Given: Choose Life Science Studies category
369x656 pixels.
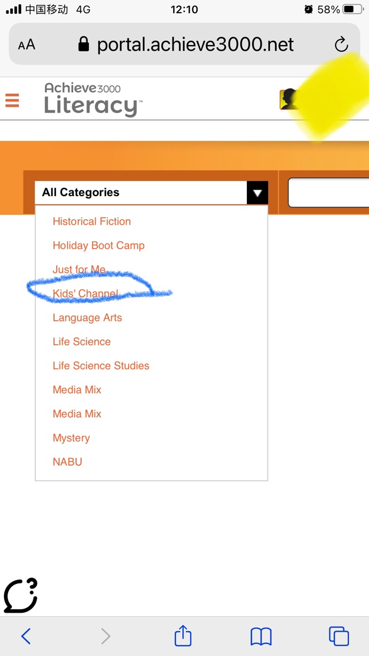Looking at the screenshot, I should (101, 366).
